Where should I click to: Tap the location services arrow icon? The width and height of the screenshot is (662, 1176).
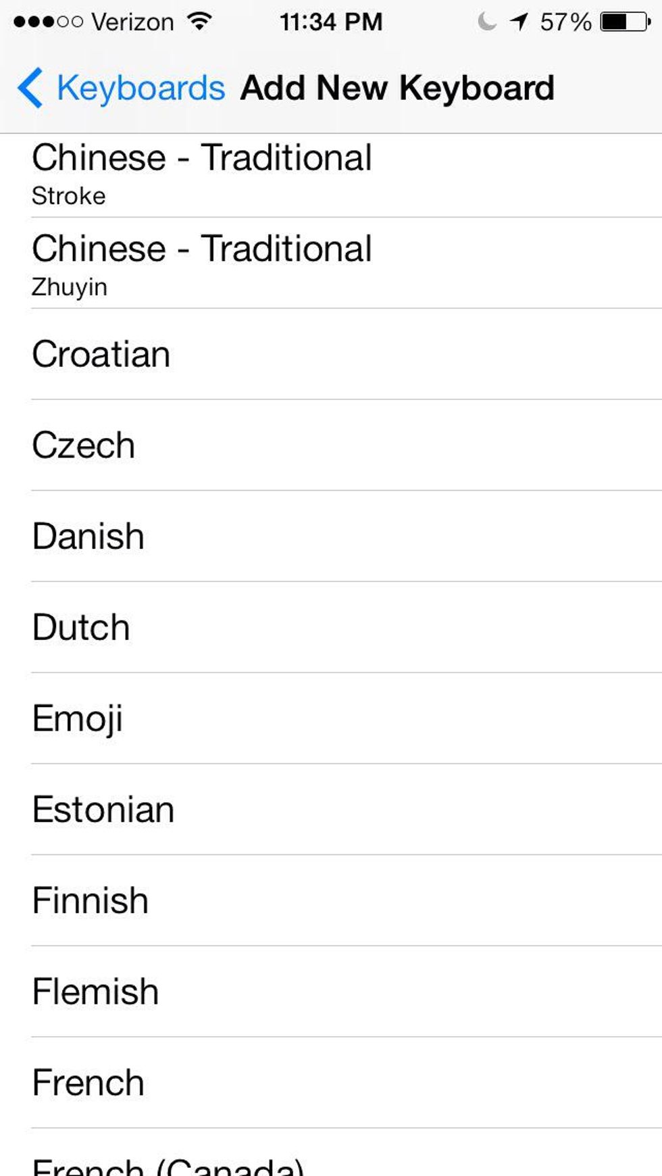(519, 22)
